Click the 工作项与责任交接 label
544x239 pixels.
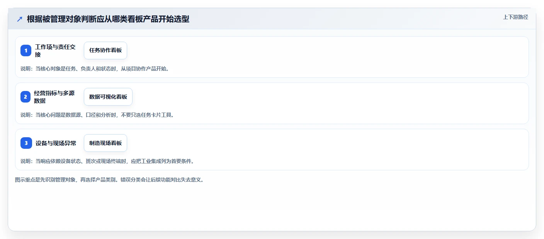click(55, 50)
